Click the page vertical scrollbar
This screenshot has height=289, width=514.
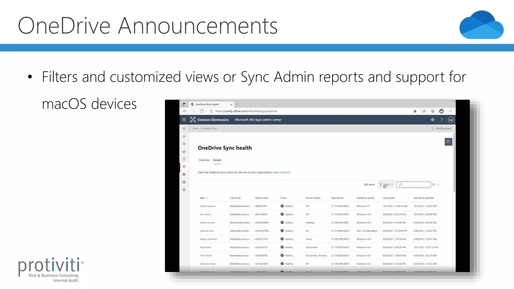tap(454, 163)
